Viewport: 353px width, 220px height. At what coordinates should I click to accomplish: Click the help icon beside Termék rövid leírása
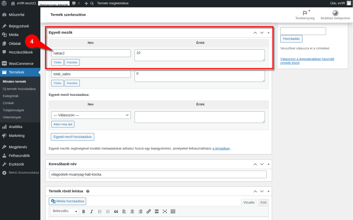(88, 191)
